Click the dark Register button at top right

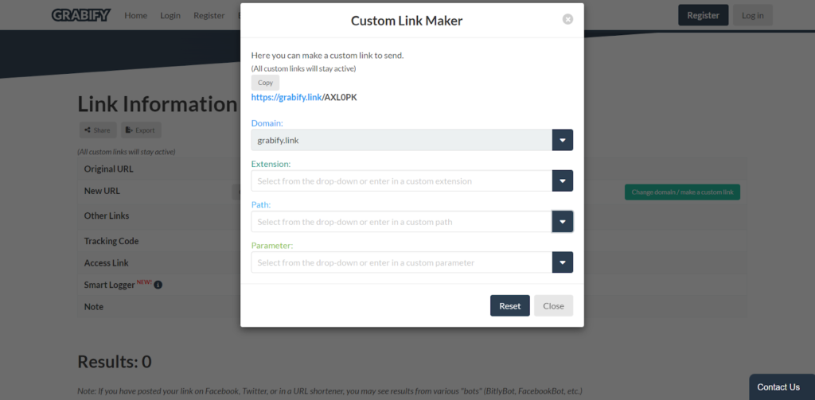click(704, 15)
